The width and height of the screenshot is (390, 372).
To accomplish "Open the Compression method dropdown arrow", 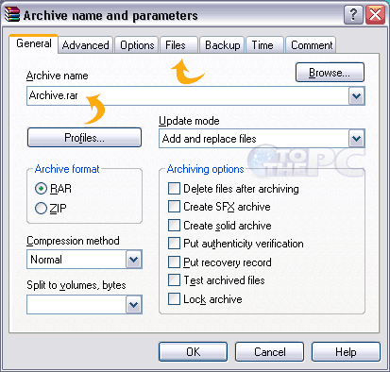I will 134,260.
